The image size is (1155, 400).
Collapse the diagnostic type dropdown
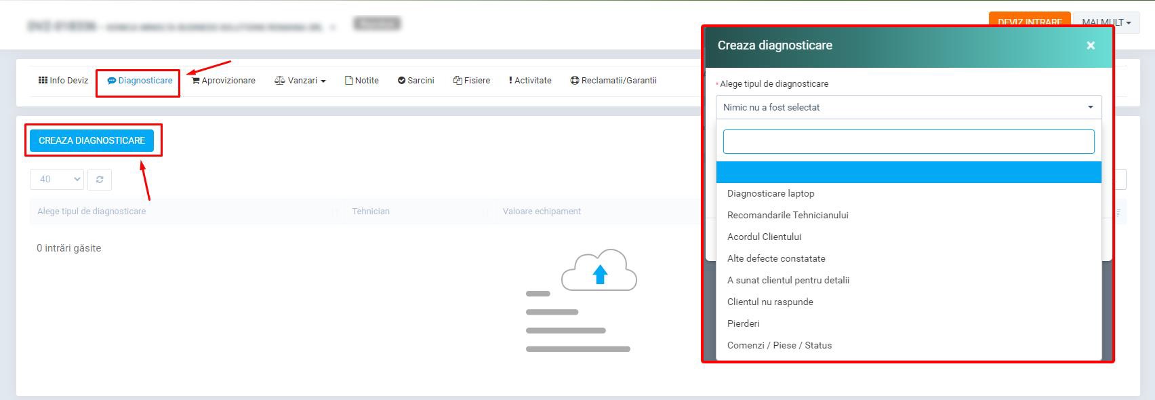(x=908, y=107)
